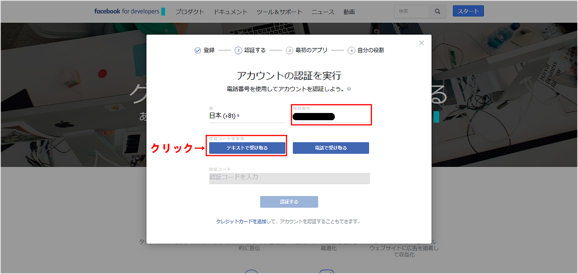The width and height of the screenshot is (578, 274).
Task: Click the step 2 認証する circle
Action: (238, 50)
